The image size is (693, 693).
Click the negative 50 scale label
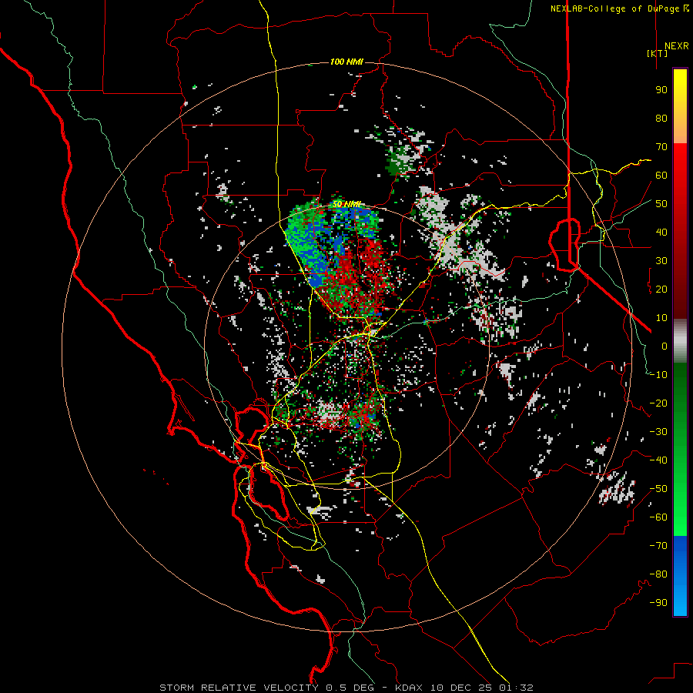[658, 489]
